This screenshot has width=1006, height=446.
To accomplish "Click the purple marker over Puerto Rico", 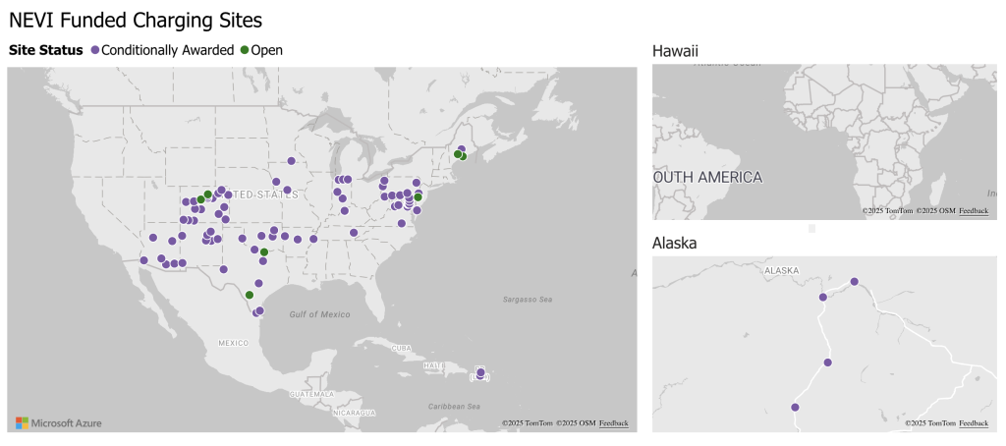I will (x=480, y=373).
